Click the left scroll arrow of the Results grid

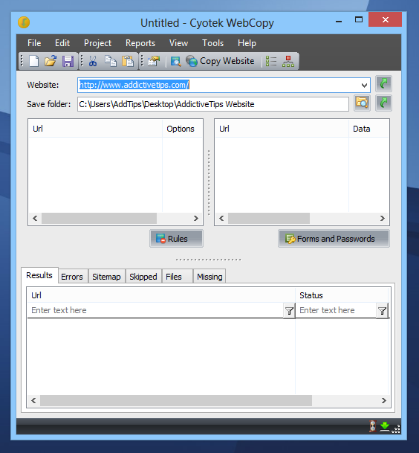click(x=33, y=400)
